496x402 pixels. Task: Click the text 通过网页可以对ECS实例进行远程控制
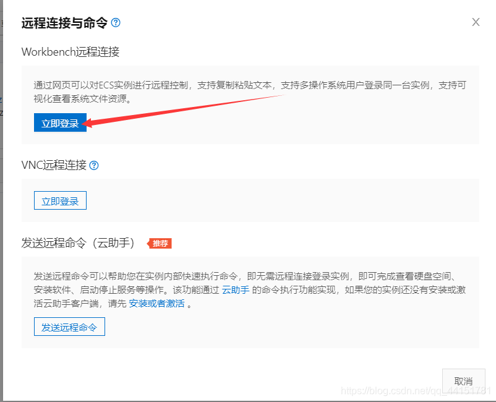point(111,85)
